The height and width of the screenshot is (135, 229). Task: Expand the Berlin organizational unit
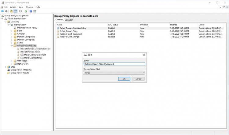click(x=12, y=31)
